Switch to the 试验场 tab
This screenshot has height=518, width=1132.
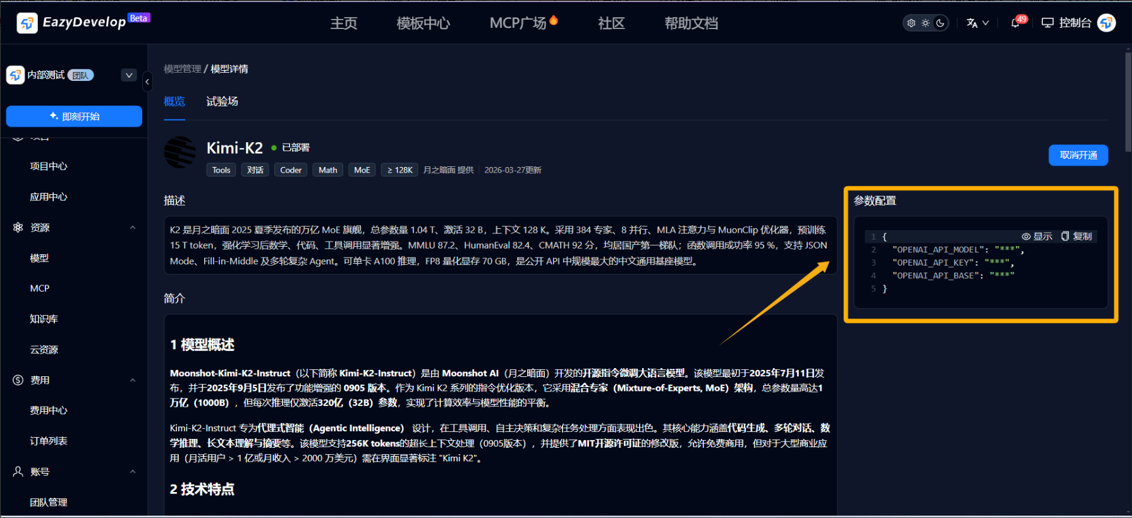[222, 101]
